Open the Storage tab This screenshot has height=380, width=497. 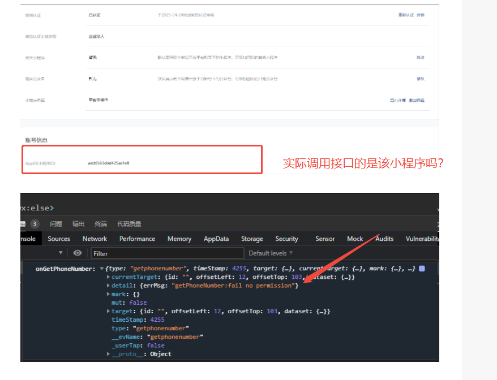[252, 239]
